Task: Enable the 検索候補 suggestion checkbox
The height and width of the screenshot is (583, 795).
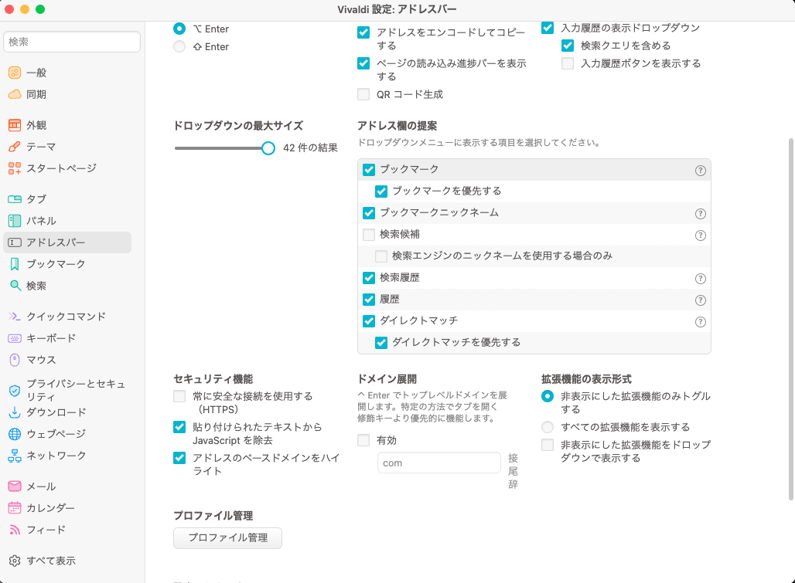Action: [x=369, y=235]
